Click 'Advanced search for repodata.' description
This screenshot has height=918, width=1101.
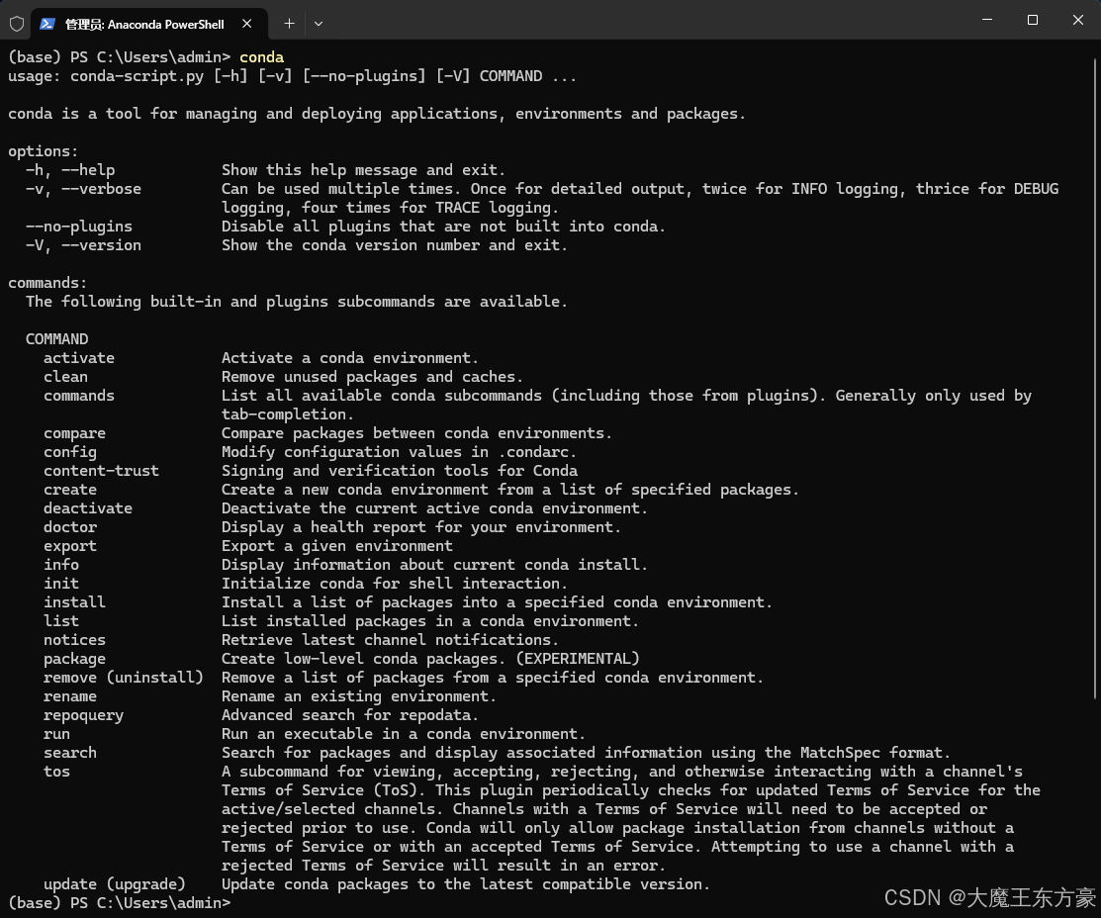tap(349, 716)
